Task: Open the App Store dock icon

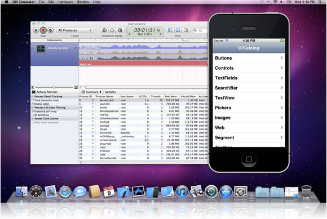Action: click(x=226, y=192)
